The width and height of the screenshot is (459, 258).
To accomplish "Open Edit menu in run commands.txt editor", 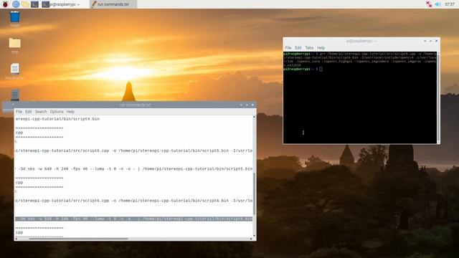I will [x=29, y=112].
